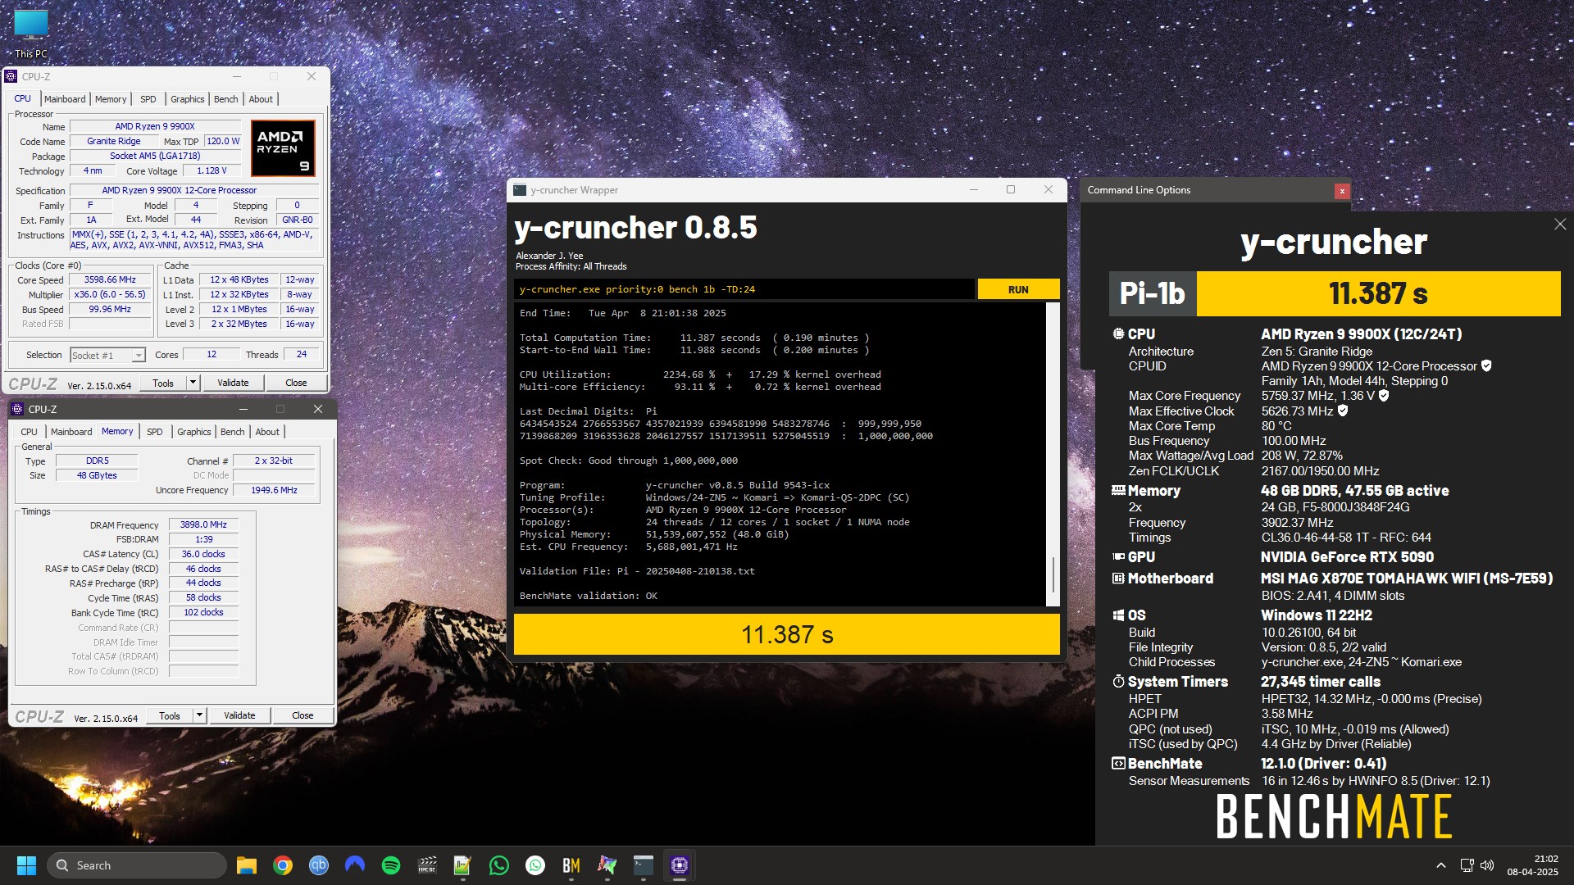The width and height of the screenshot is (1574, 885).
Task: Close the Command Line Options window
Action: tap(1342, 191)
